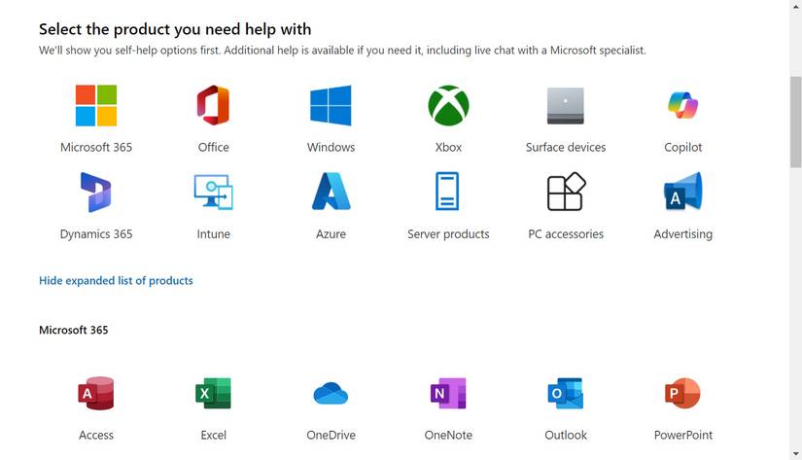Viewport: 802px width, 460px height.
Task: Click the vertical page scrollbar
Action: [795, 122]
